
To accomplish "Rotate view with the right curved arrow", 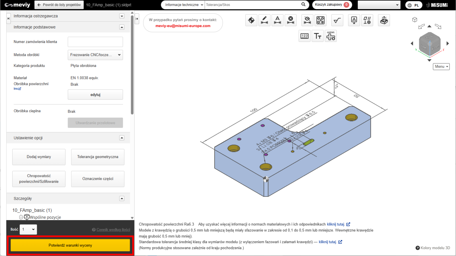I will coord(438,27).
